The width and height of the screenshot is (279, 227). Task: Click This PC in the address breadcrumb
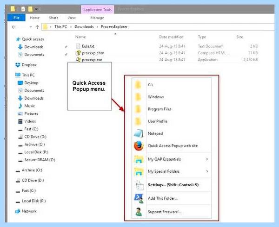(60, 27)
